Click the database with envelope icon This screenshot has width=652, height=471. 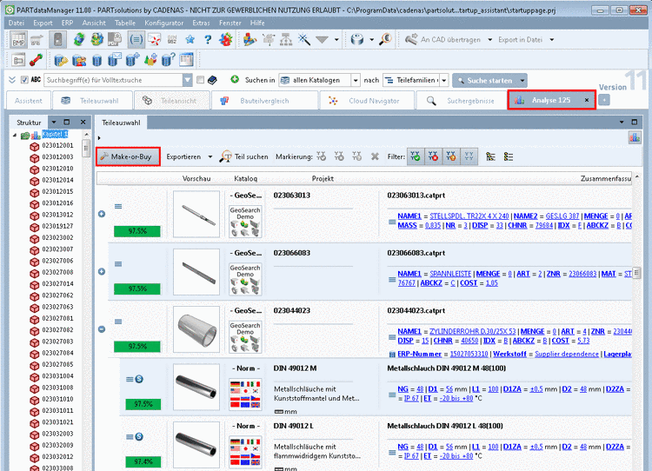tap(115, 59)
